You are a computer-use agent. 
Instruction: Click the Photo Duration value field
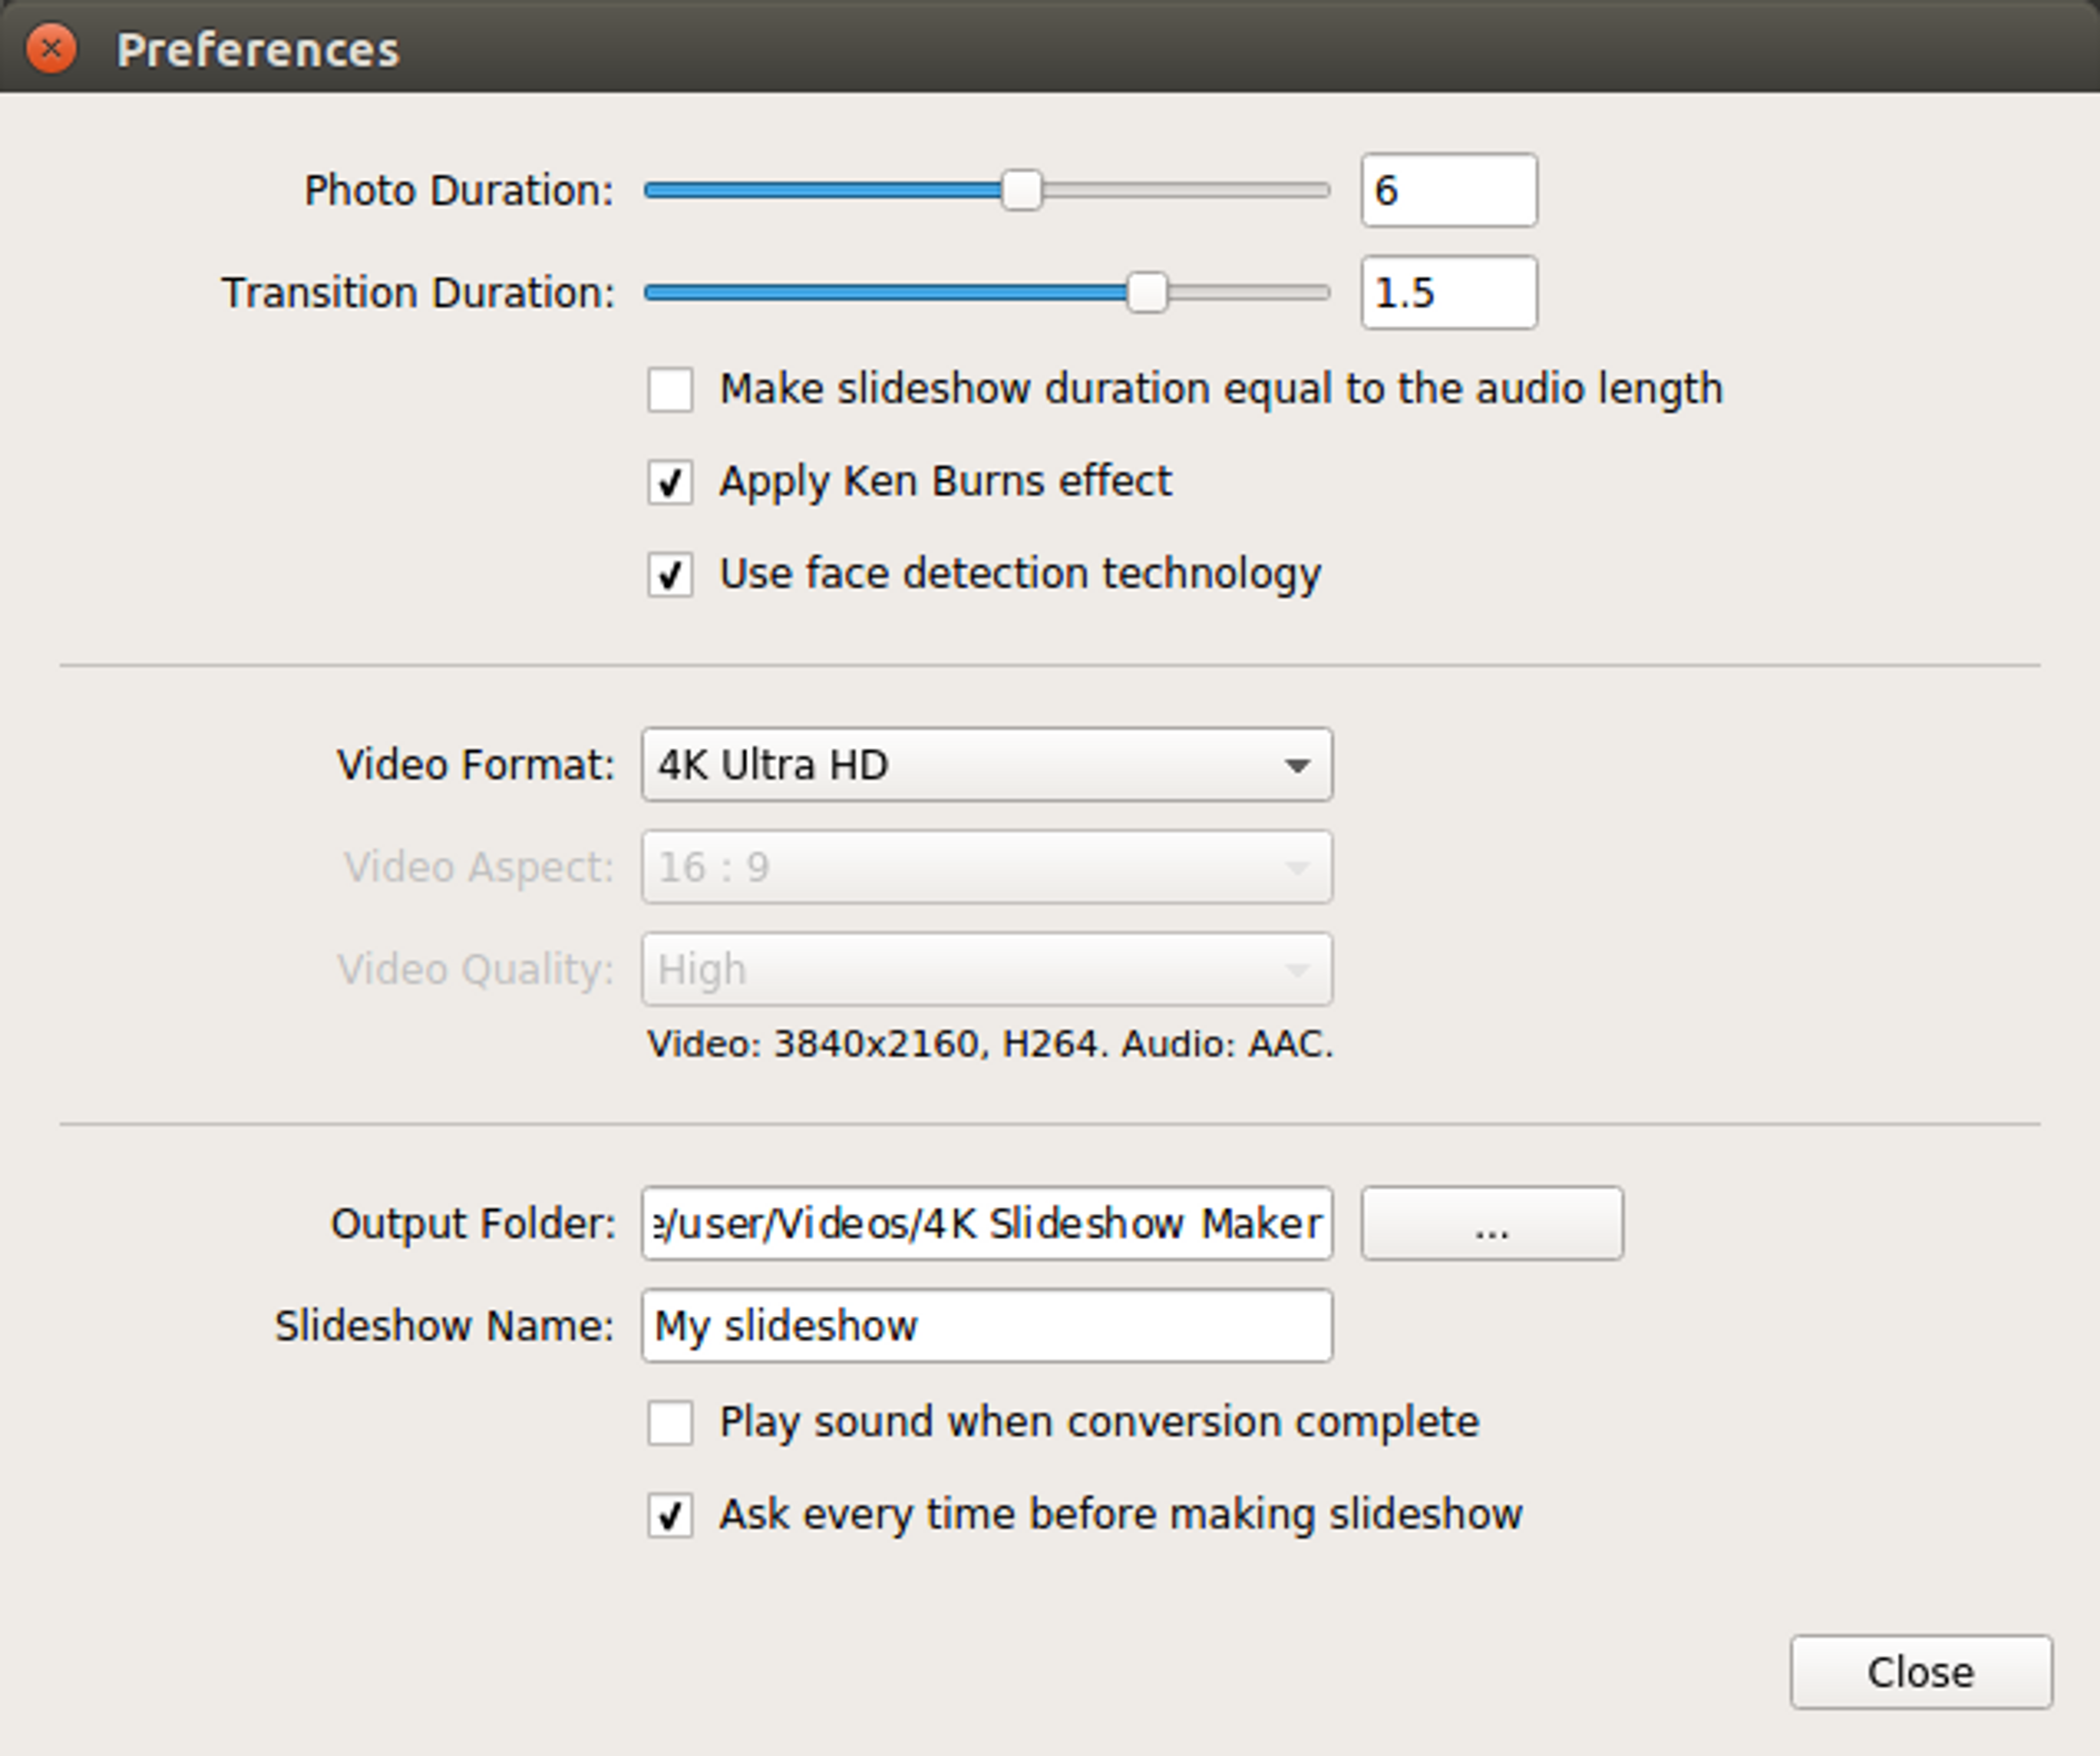point(1447,190)
